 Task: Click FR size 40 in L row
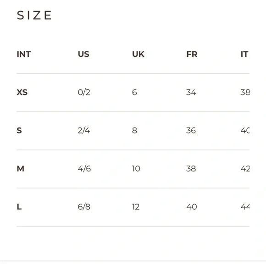tap(192, 207)
